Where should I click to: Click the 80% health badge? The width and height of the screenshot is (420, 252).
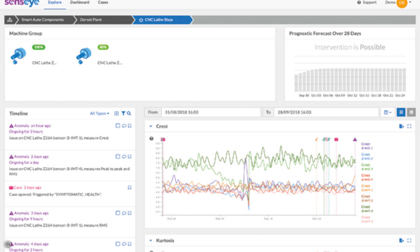tap(103, 47)
